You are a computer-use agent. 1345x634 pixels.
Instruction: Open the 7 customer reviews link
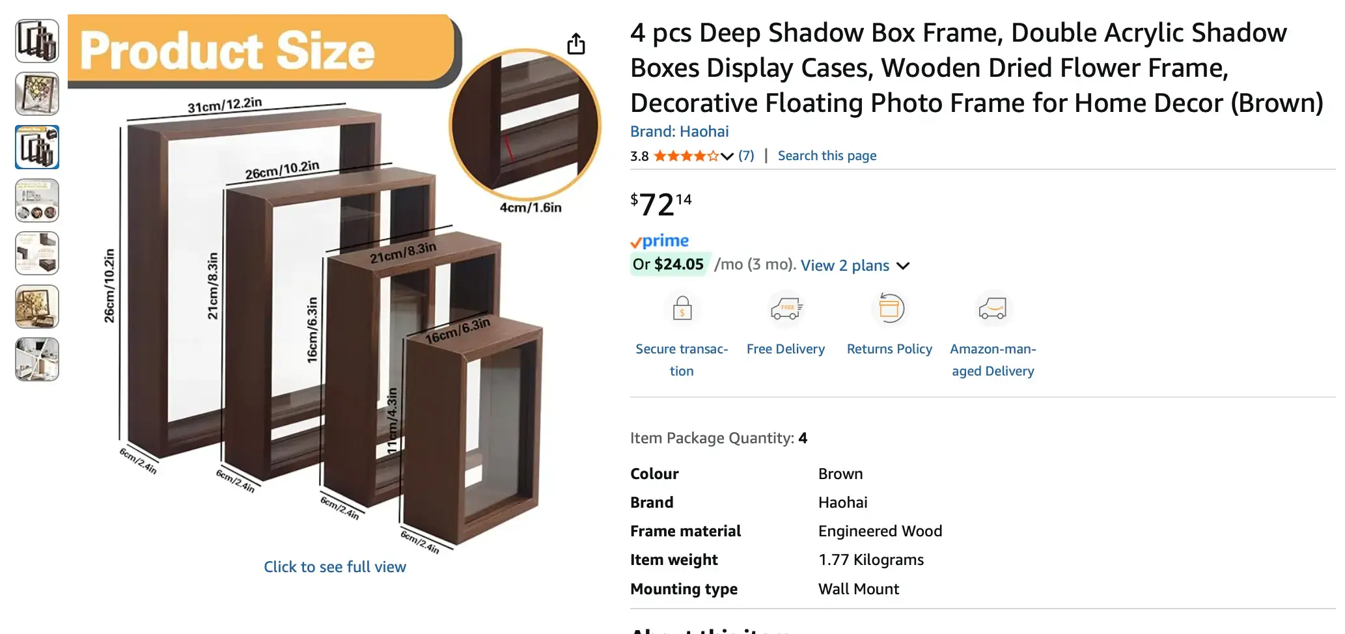pos(746,156)
